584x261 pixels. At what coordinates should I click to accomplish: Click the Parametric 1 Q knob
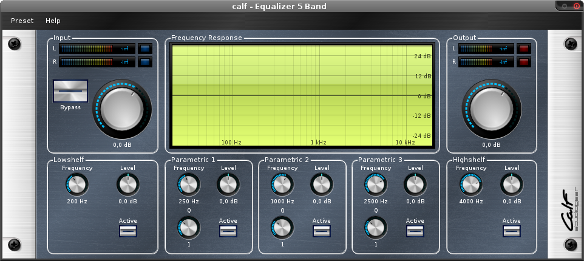189,228
